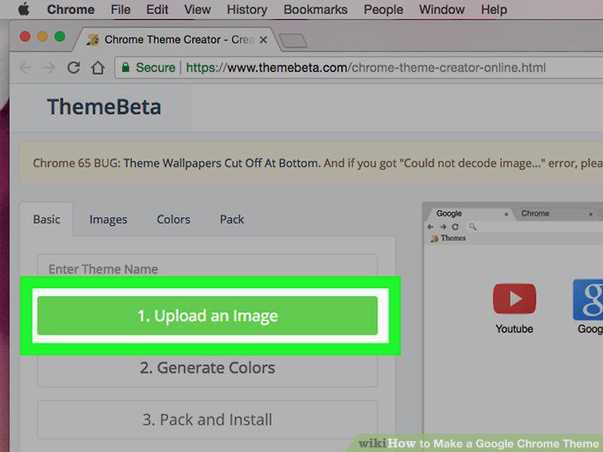Open the Theme Wallpapers Cut Off At Bottom link
Viewport: 603px width, 452px height.
(x=221, y=163)
